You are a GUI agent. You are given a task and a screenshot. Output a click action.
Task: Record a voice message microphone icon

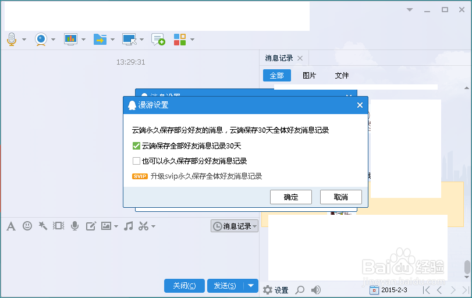coord(74,226)
